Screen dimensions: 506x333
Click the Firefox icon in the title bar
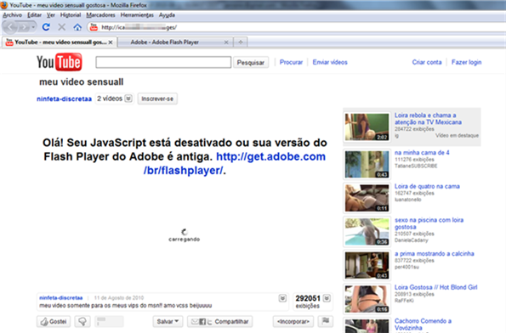click(4, 5)
